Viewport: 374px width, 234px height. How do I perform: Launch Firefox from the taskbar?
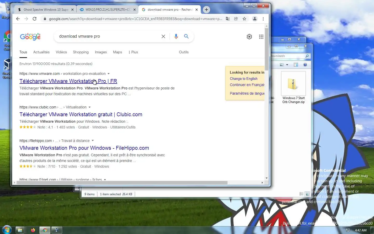click(33, 230)
